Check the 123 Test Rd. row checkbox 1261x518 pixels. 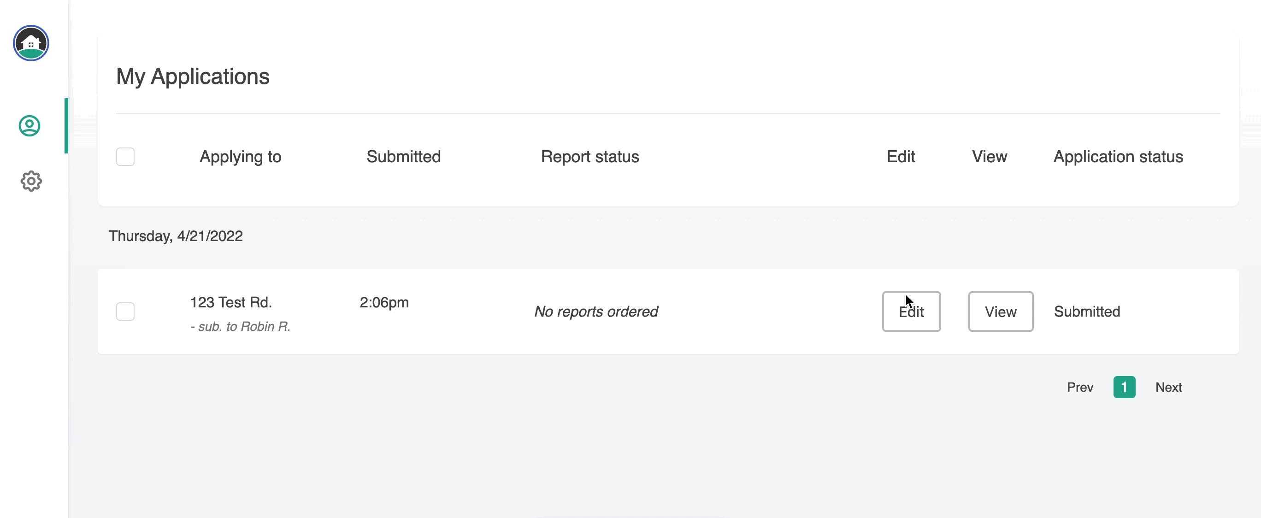pyautogui.click(x=125, y=312)
